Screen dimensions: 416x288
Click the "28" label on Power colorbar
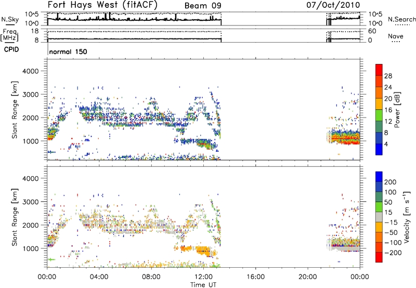click(388, 76)
